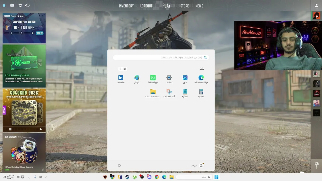Open the Windows Start button on the taskbar
This screenshot has width=322, height=181.
pyautogui.click(x=216, y=177)
